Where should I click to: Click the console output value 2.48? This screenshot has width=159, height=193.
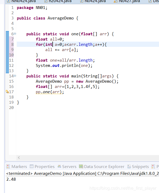(x=11, y=179)
